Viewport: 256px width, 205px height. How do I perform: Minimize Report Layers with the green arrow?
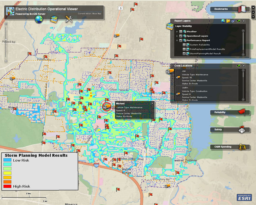pos(239,21)
